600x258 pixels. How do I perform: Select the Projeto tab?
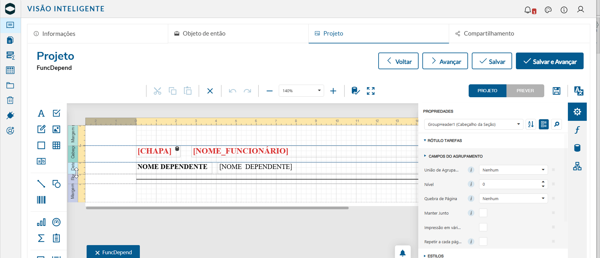tap(379, 34)
